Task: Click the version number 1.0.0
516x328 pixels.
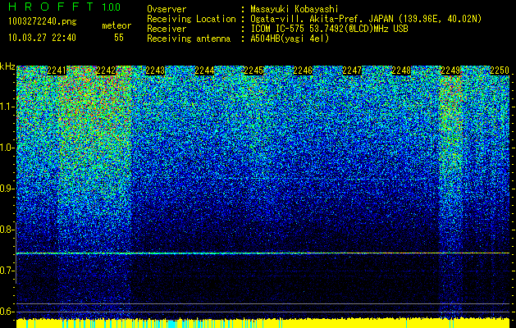Action: click(x=112, y=7)
